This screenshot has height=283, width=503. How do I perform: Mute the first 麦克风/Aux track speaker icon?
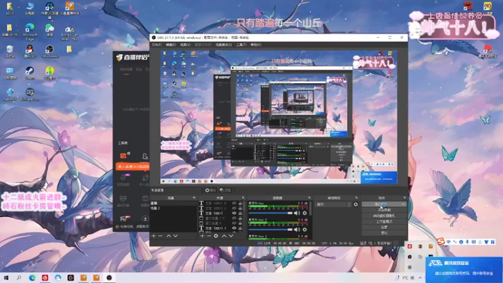[297, 213]
